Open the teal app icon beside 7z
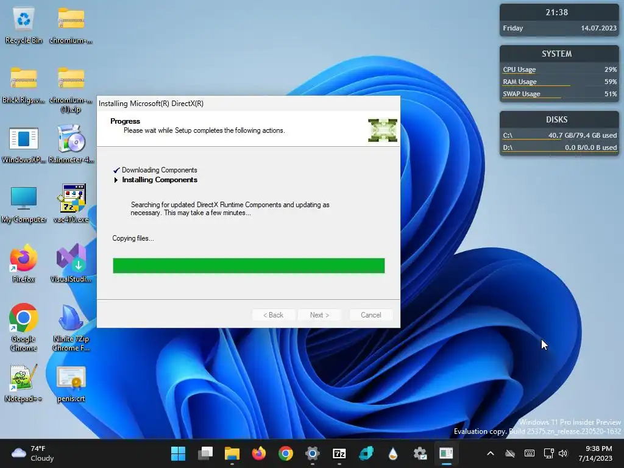Screen dimensions: 624x468 (x=366, y=453)
